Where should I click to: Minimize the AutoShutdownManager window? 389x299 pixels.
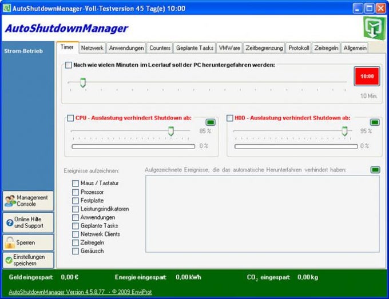coord(358,8)
